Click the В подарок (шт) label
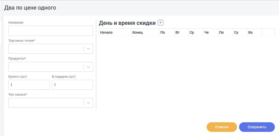The image size is (279, 136). (64, 77)
